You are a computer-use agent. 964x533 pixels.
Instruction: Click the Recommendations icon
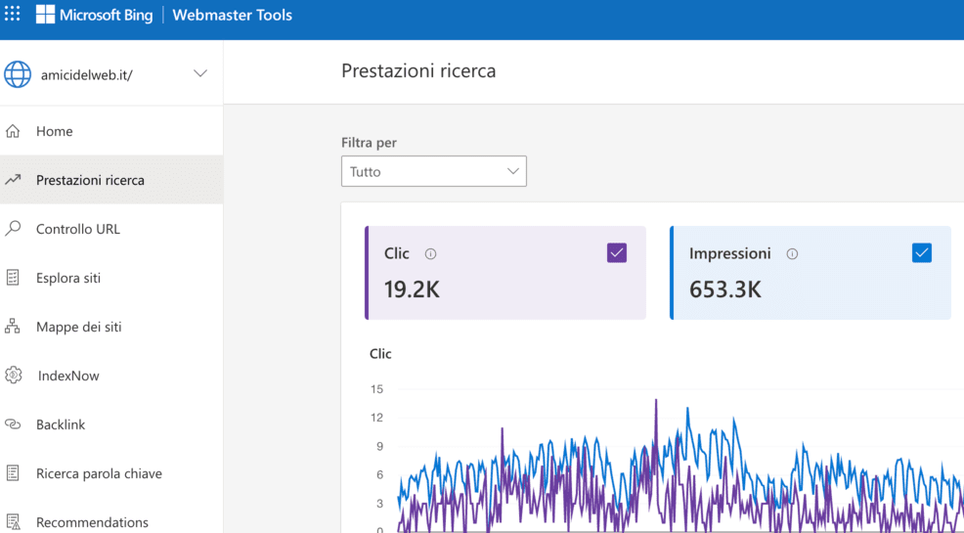13,522
